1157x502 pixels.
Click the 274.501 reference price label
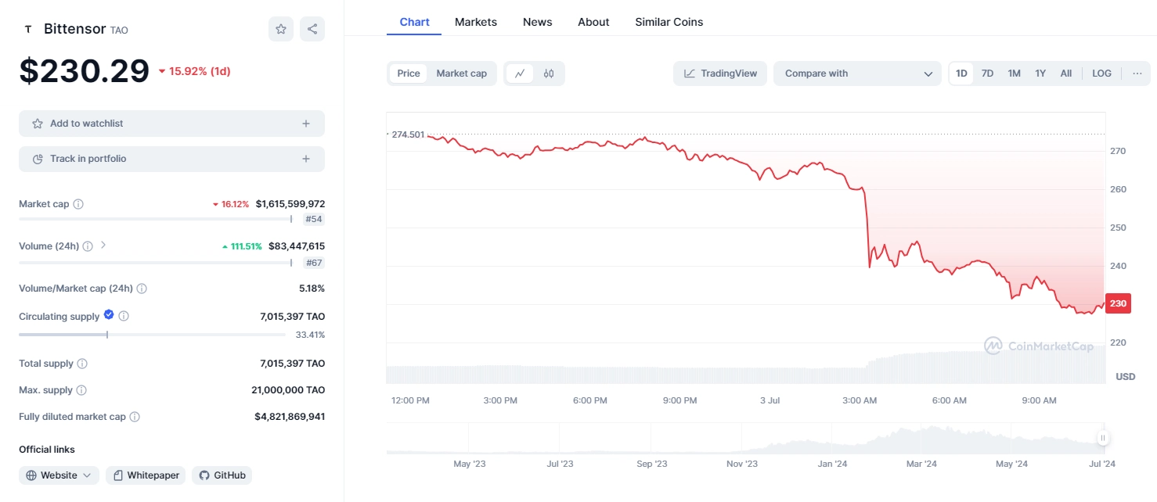pos(408,134)
